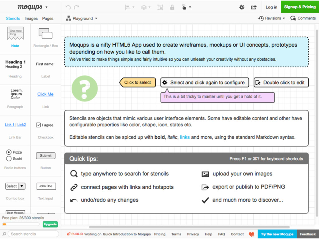This screenshot has height=239, width=319.
Task: Select the Paragraph stencil
Action: 15,100
